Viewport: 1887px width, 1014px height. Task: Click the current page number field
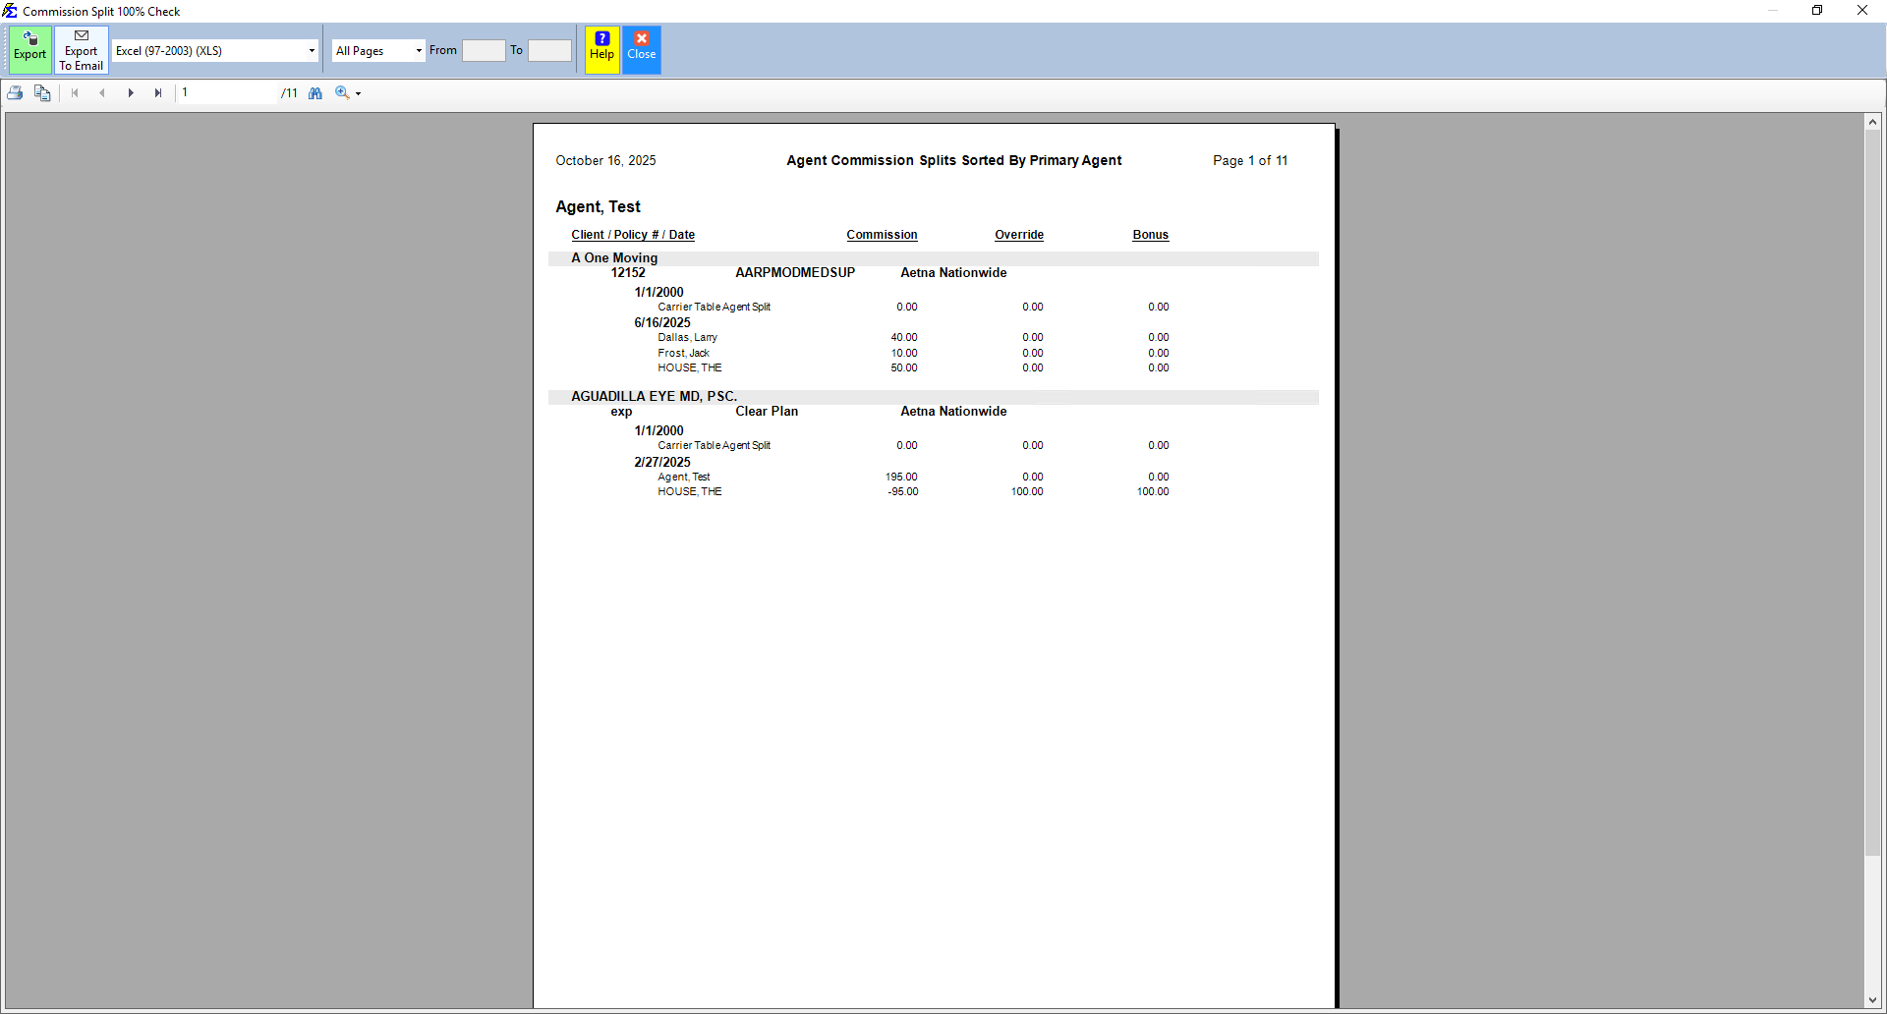tap(228, 93)
